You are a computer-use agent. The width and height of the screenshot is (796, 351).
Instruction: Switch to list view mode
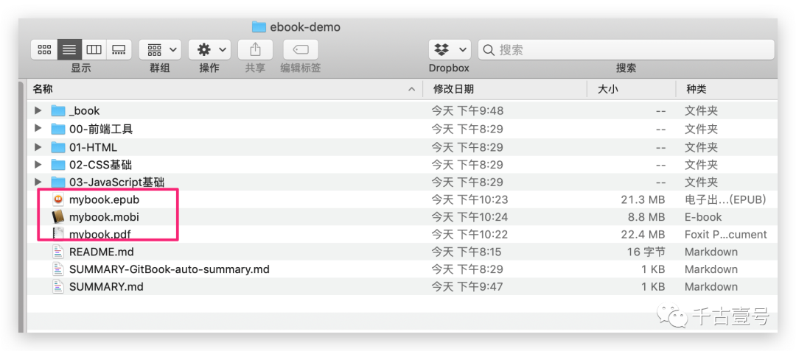coord(69,49)
